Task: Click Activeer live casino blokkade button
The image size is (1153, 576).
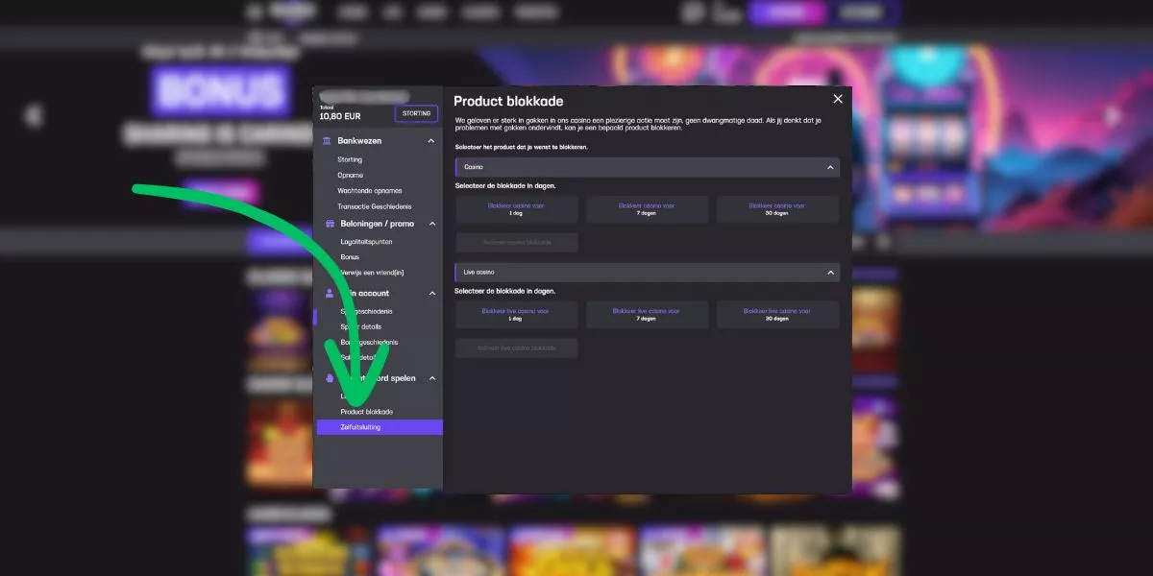Action: (517, 348)
